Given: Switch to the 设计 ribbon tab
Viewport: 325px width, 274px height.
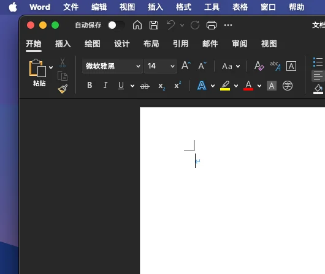Looking at the screenshot, I should click(x=121, y=44).
